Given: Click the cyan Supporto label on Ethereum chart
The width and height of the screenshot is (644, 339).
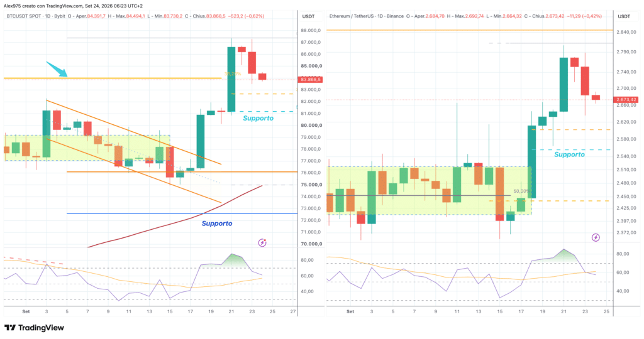Looking at the screenshot, I should [x=569, y=154].
